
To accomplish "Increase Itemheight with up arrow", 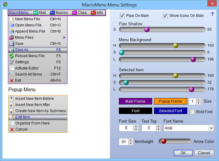I will point(131,140).
